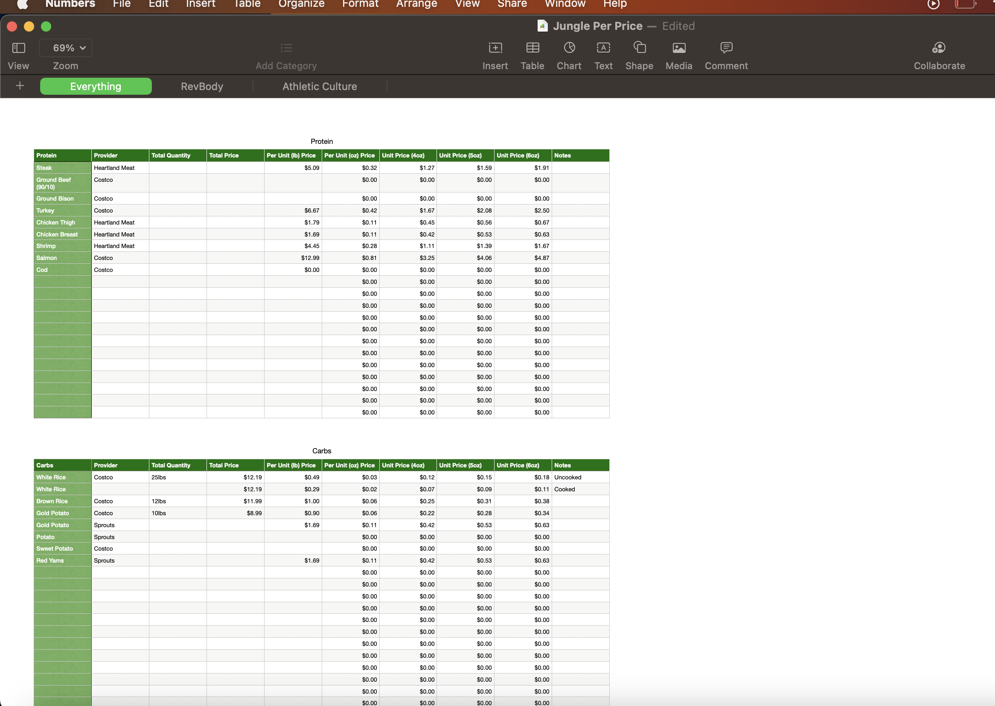Click the Table icon in toolbar
The height and width of the screenshot is (706, 995).
click(x=532, y=48)
